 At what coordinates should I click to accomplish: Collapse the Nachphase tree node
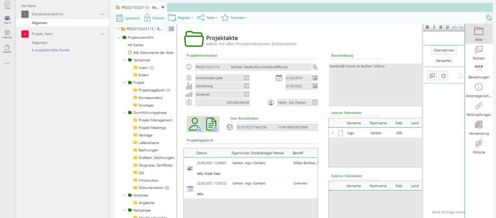pos(125,210)
